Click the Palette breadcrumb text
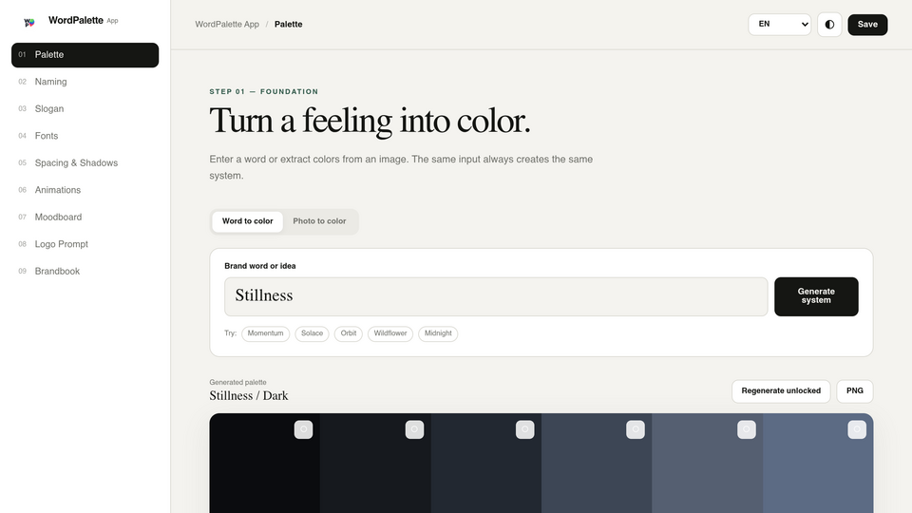 (289, 25)
